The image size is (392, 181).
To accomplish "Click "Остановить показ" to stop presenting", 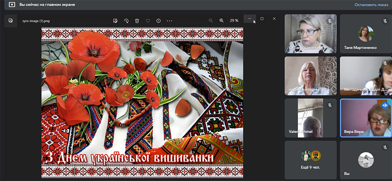I will (370, 5).
